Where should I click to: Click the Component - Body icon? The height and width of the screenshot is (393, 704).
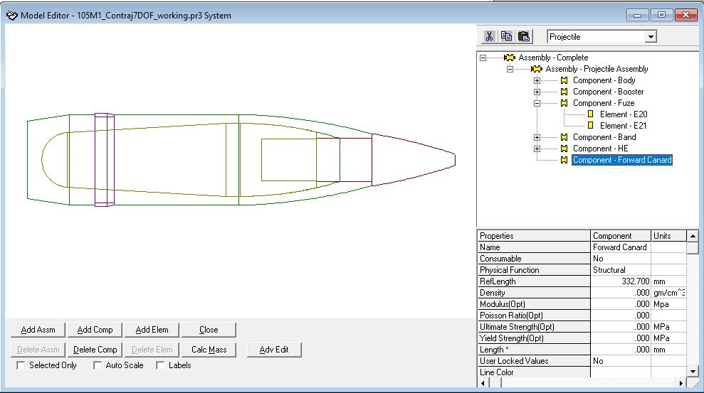coord(564,80)
